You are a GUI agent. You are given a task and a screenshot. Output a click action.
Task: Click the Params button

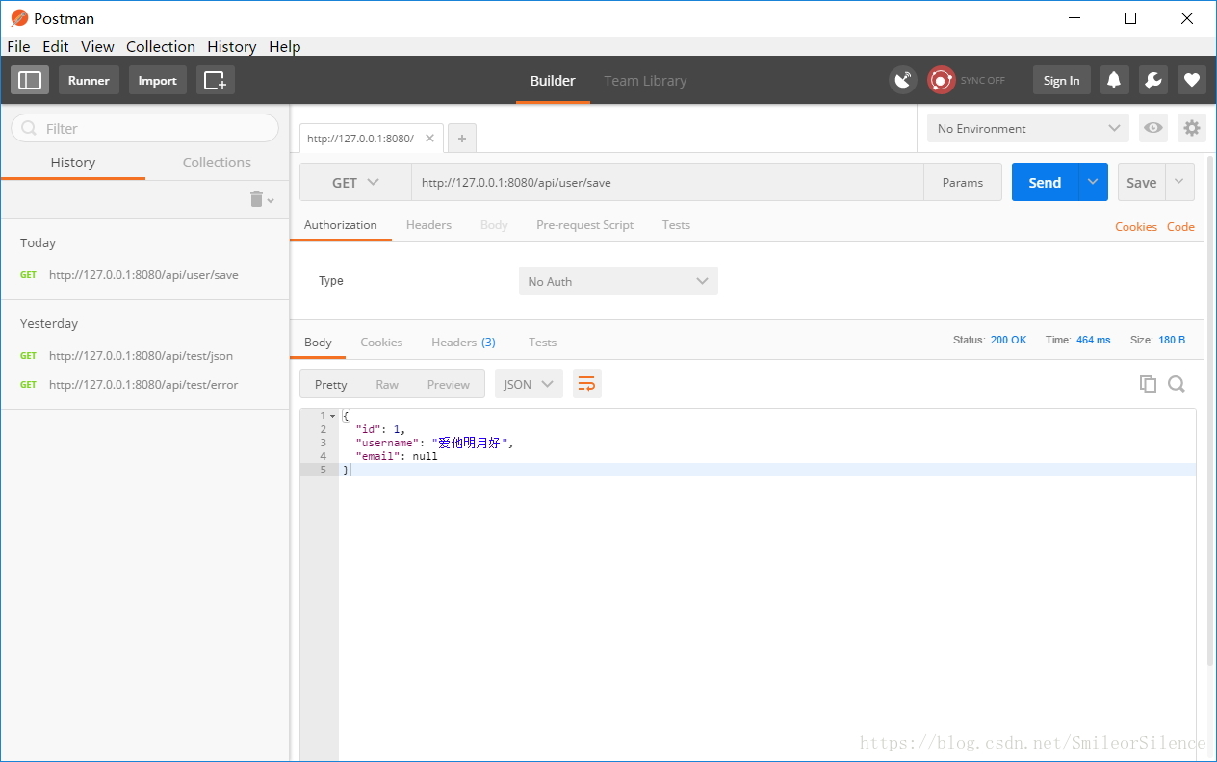point(963,182)
